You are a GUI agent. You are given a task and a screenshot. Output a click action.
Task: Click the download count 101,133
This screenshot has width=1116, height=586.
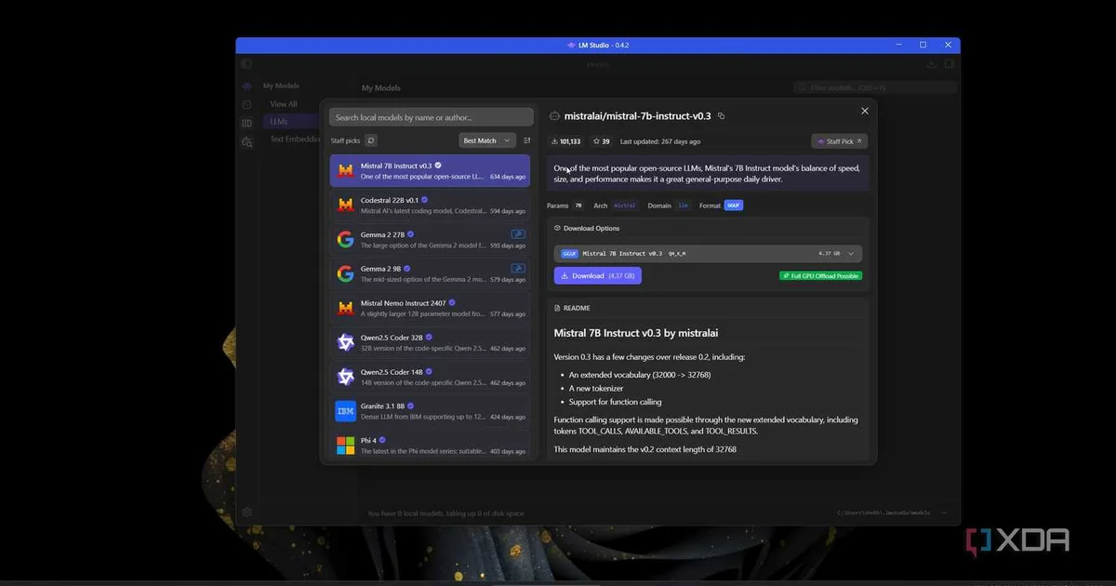tap(566, 141)
